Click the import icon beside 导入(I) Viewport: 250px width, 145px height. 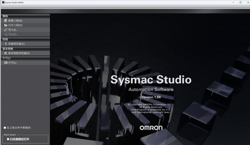pyautogui.click(x=5, y=30)
